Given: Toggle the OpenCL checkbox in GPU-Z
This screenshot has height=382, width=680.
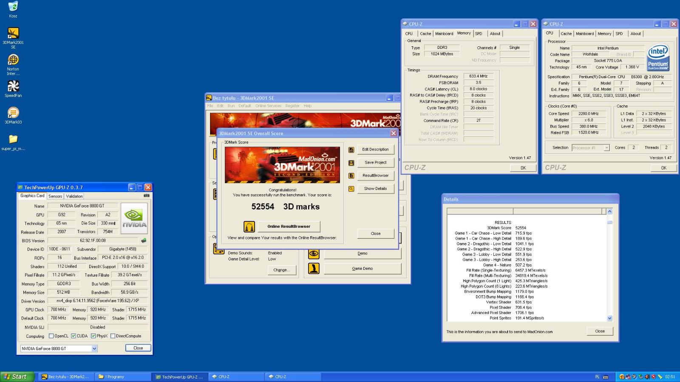Looking at the screenshot, I should tap(51, 336).
